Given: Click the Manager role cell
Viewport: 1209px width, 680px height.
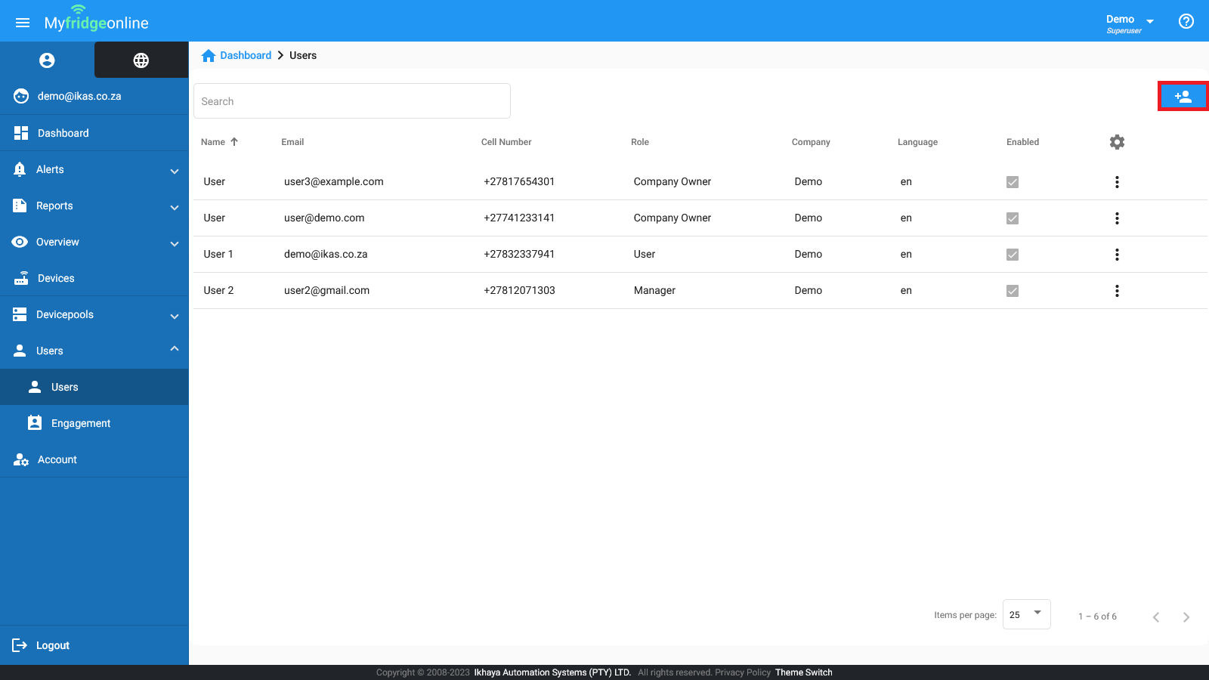Looking at the screenshot, I should tap(654, 290).
